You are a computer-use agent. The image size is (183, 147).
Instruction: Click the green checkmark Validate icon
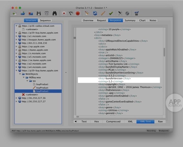(x=111, y=13)
